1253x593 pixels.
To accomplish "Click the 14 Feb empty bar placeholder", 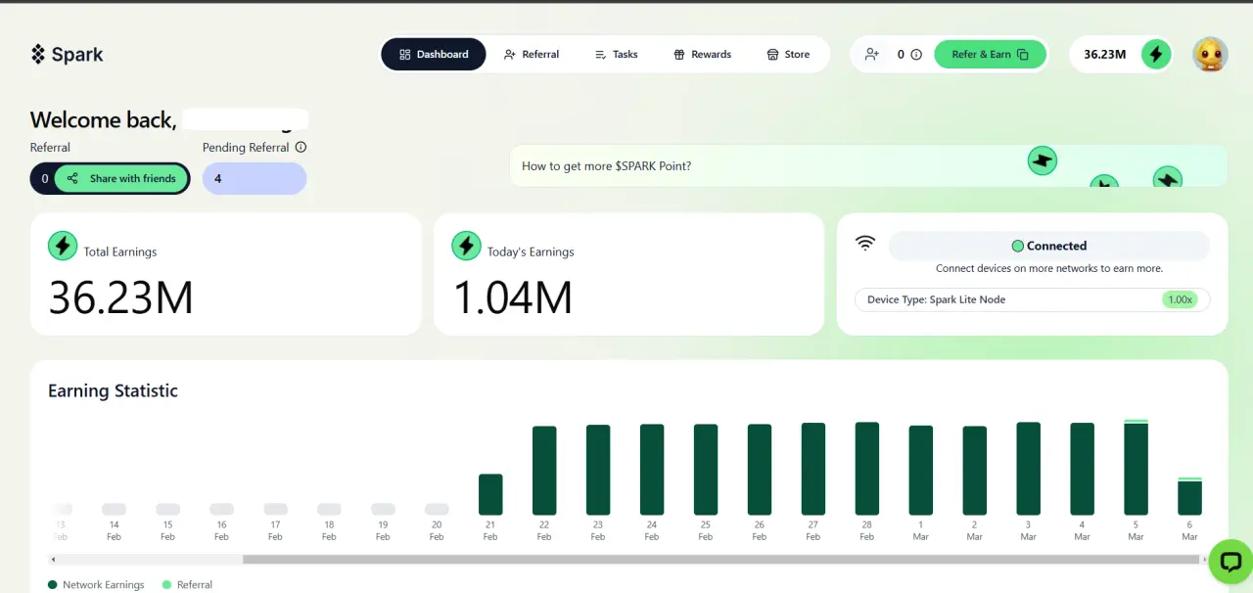I will 114,509.
